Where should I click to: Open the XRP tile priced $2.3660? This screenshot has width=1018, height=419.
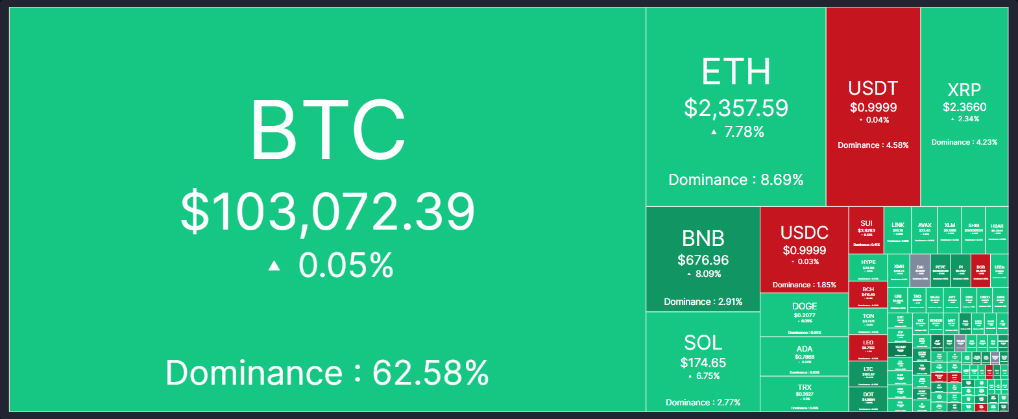coord(964,107)
